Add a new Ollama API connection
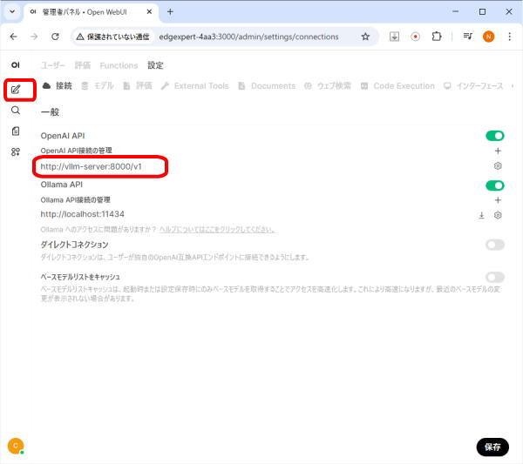The width and height of the screenshot is (523, 464). click(x=498, y=200)
